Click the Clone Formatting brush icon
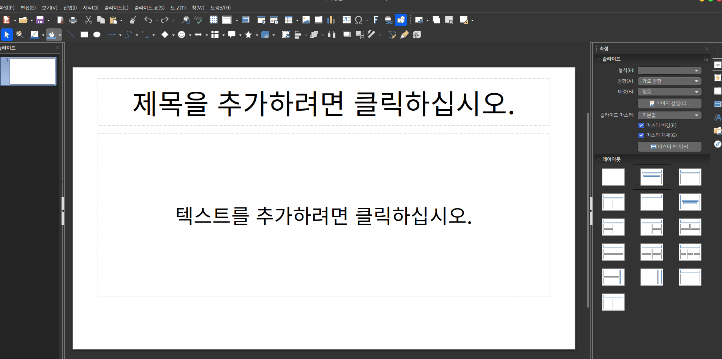The image size is (722, 359). 133,20
